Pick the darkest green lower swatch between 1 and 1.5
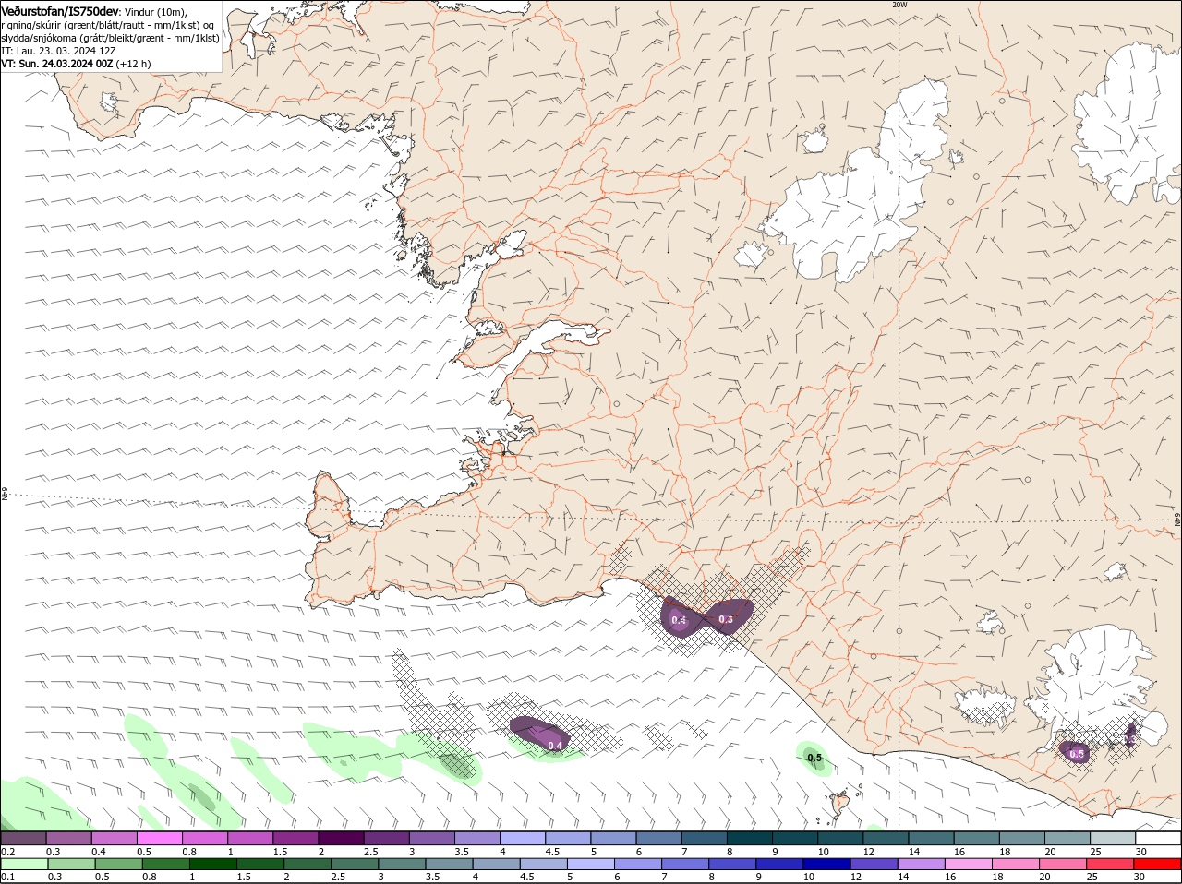 point(213,865)
